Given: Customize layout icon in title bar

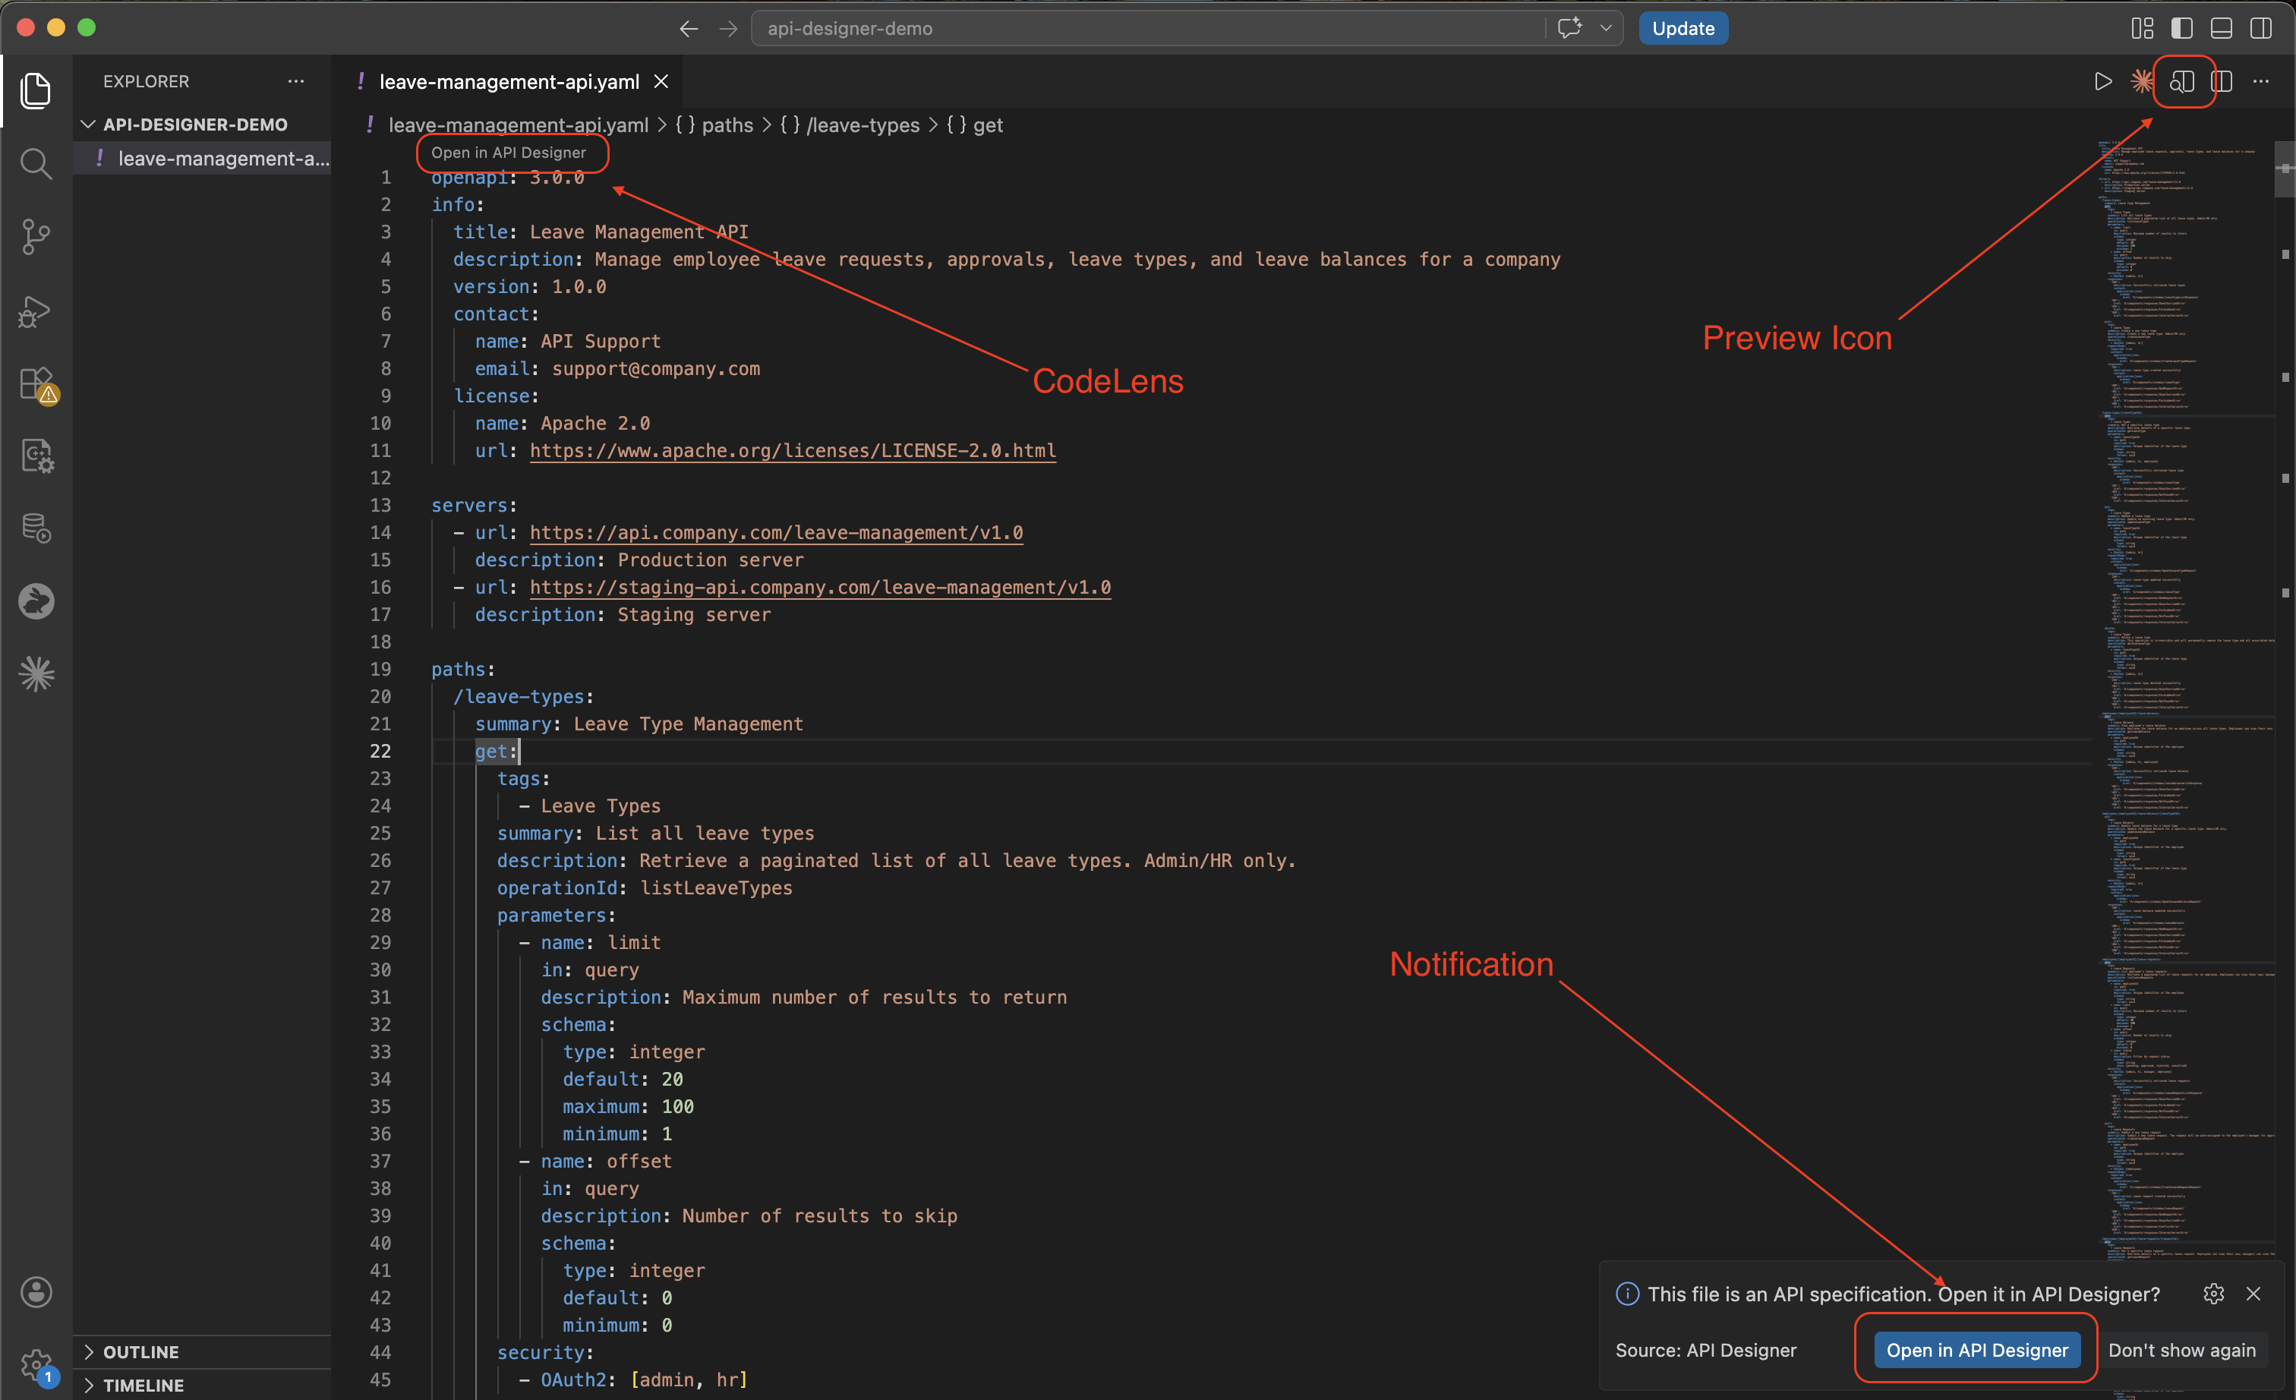Looking at the screenshot, I should [2143, 29].
